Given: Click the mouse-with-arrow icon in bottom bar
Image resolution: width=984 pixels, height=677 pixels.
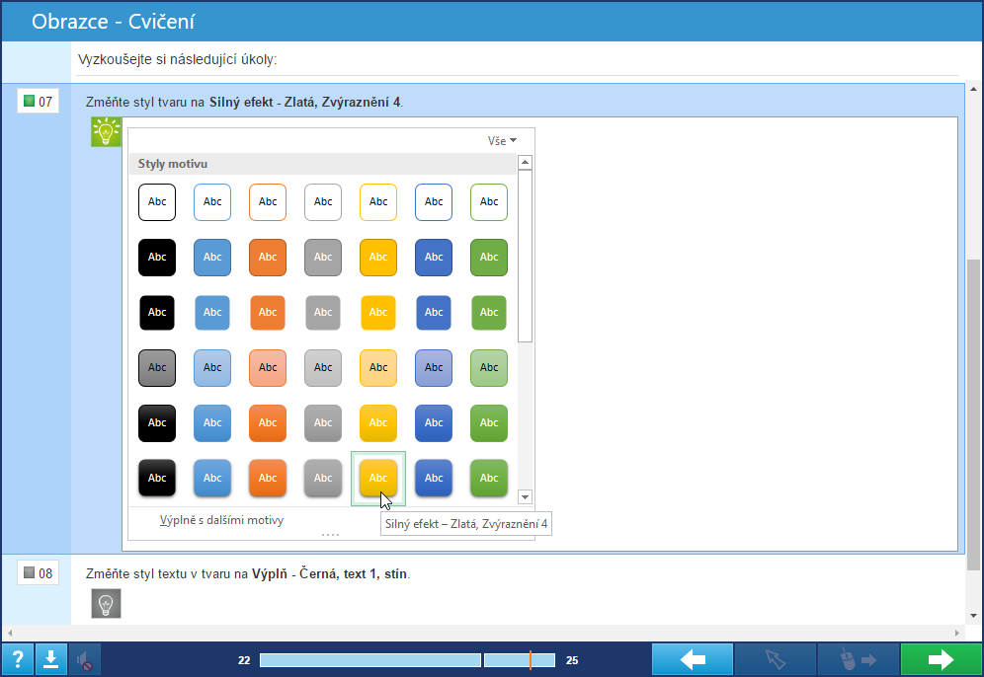Looking at the screenshot, I should (x=858, y=659).
